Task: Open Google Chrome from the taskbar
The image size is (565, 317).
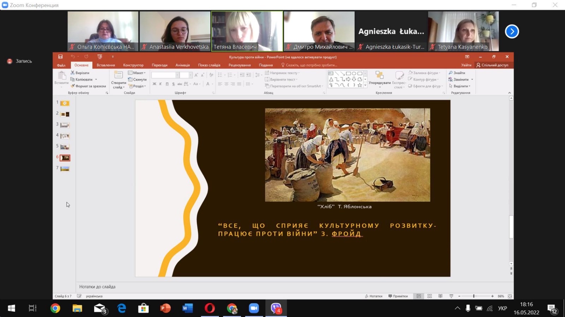Action: (55, 309)
